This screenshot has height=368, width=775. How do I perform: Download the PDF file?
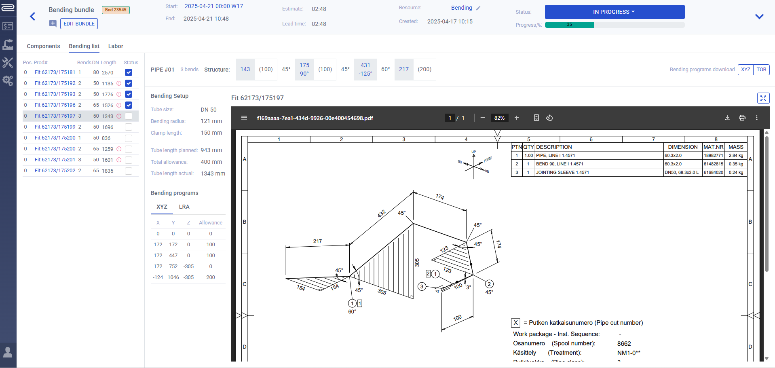click(x=728, y=118)
